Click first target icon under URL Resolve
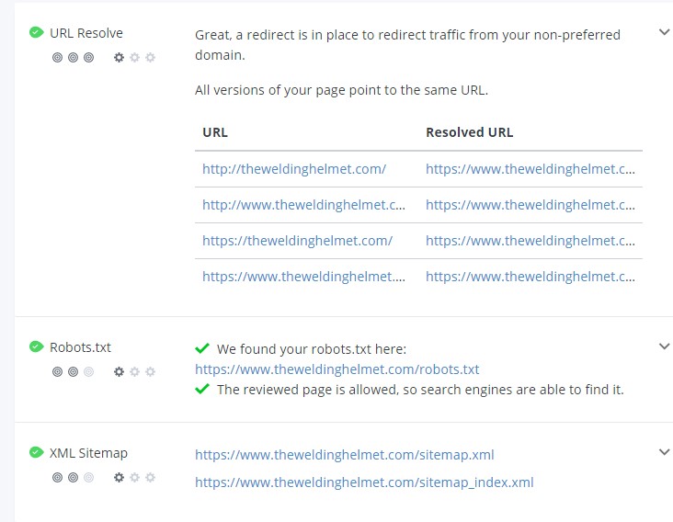Image resolution: width=673 pixels, height=522 pixels. point(57,57)
